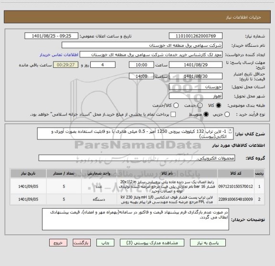Click the توضیحات خریدار notes box
Image resolution: width=275 pixels, height=266 pixels.
click(136, 219)
